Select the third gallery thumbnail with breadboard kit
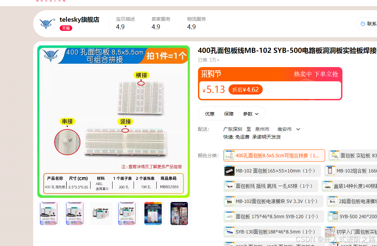377x246 pixels. pyautogui.click(x=101, y=213)
